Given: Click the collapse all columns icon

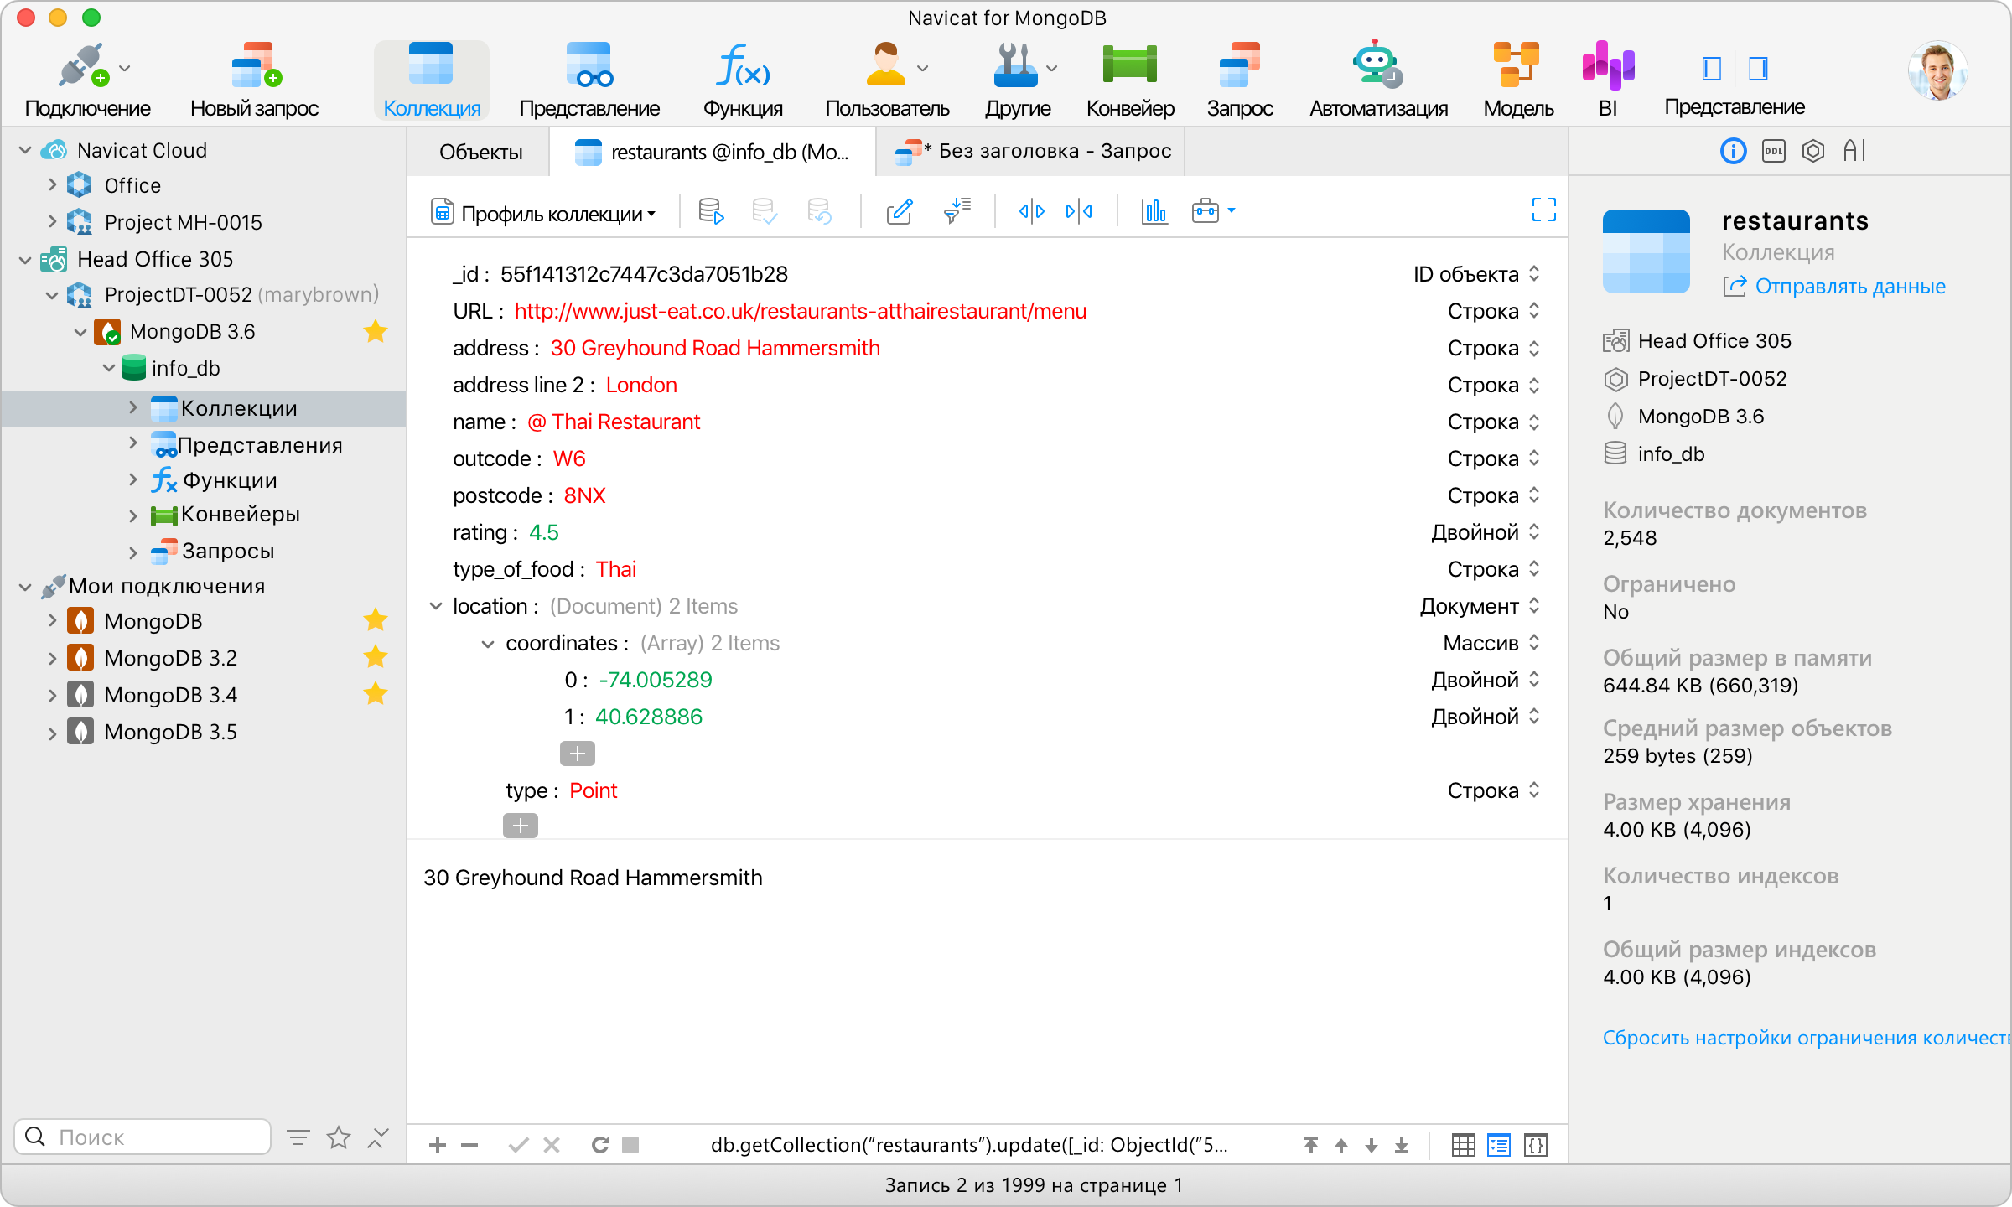Looking at the screenshot, I should click(x=1079, y=211).
